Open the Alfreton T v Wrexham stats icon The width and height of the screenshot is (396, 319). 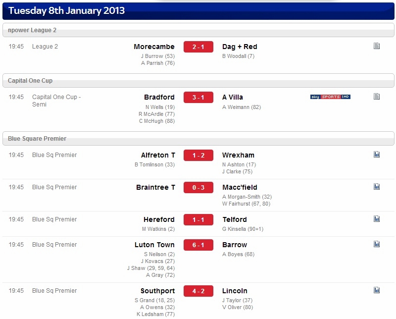tap(377, 155)
